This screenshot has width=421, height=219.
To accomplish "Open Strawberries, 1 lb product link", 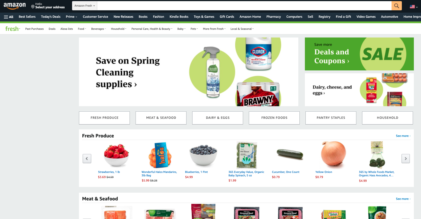I will point(109,172).
